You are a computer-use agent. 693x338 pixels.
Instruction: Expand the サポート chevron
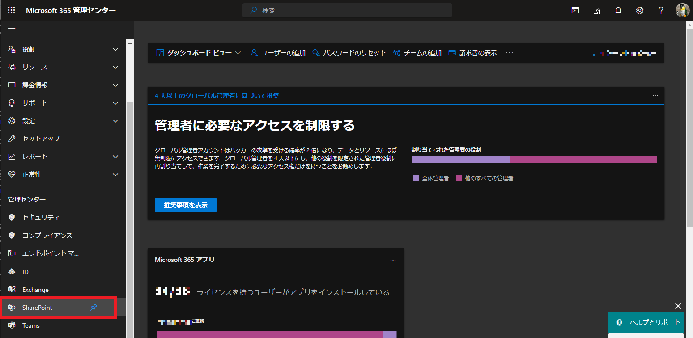click(115, 103)
